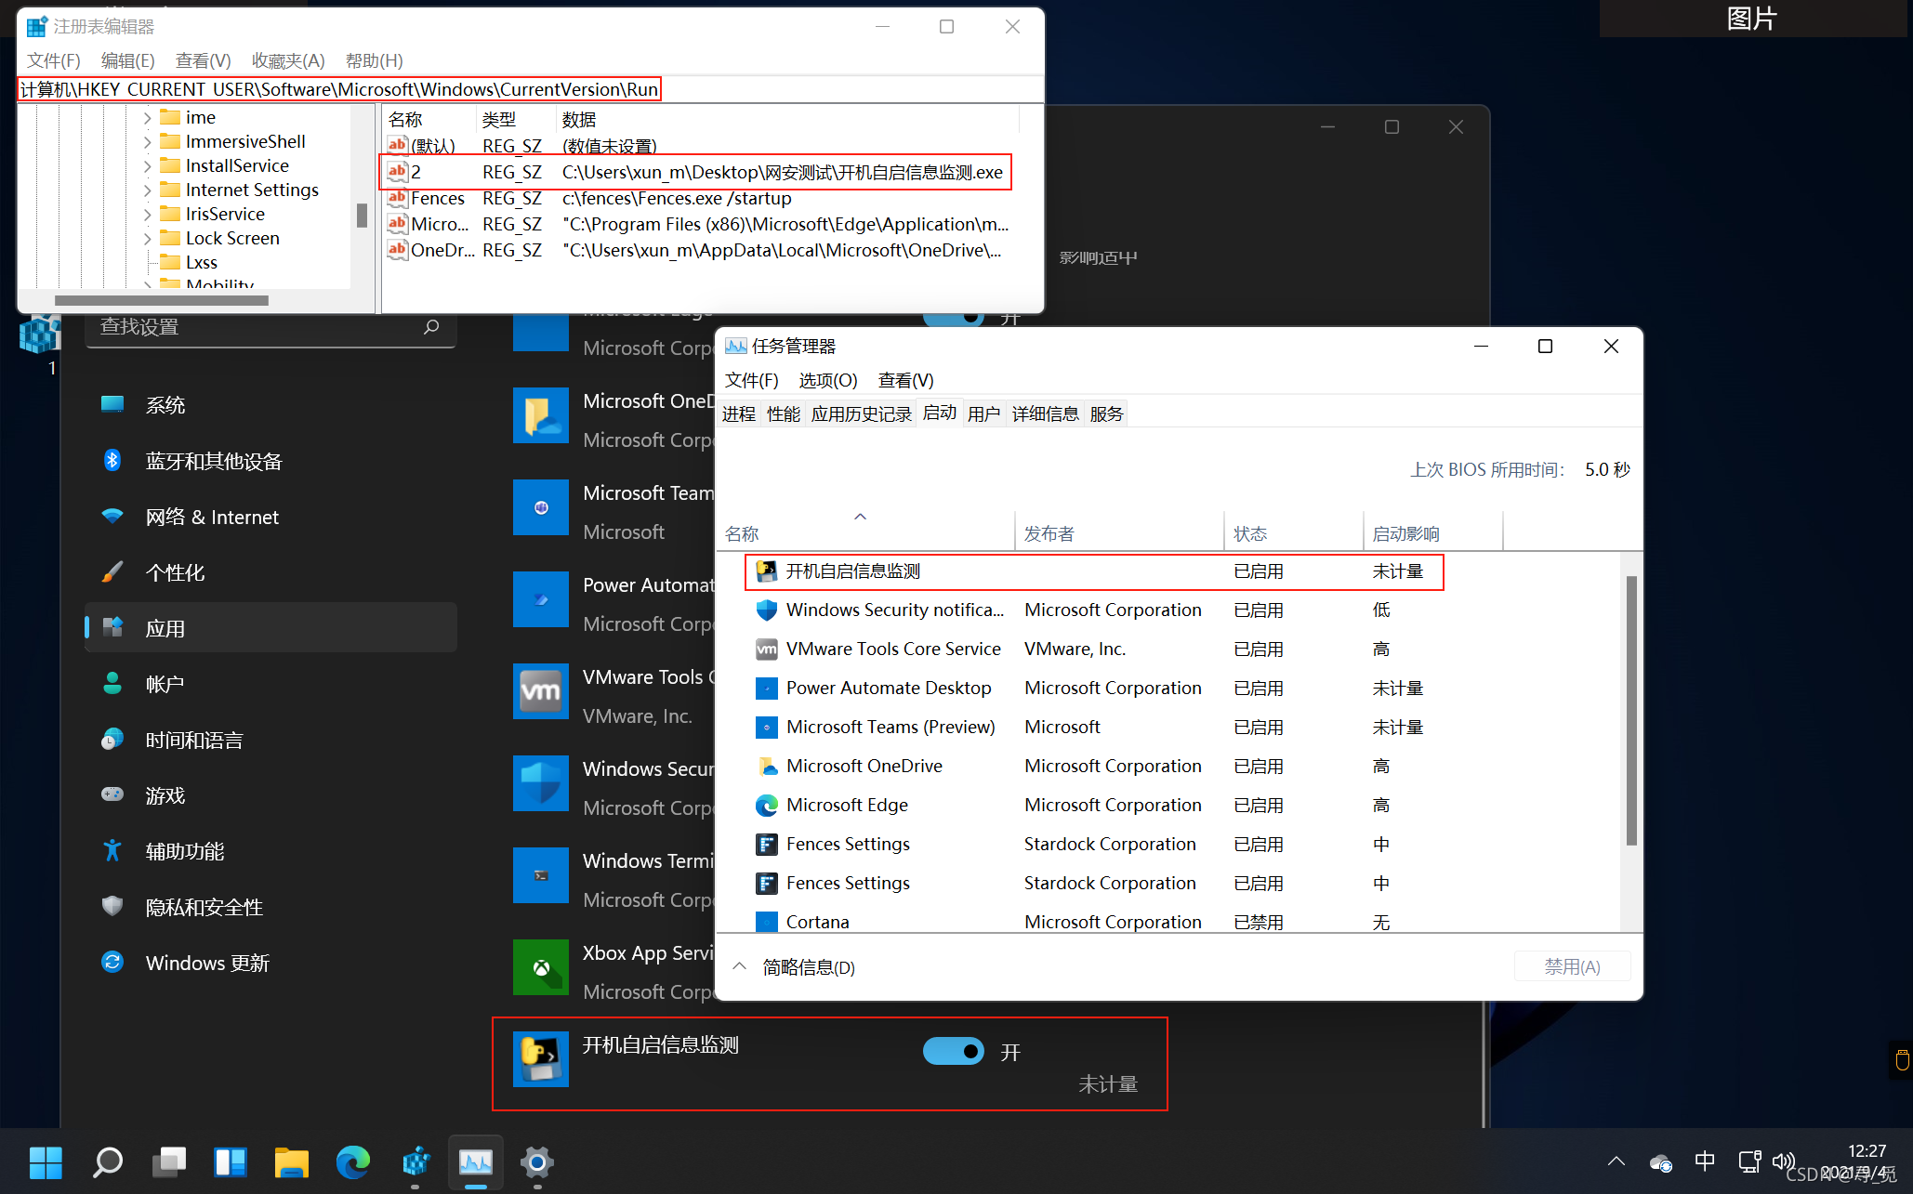Open the Start menu Windows icon
Image resolution: width=1913 pixels, height=1194 pixels.
click(46, 1161)
